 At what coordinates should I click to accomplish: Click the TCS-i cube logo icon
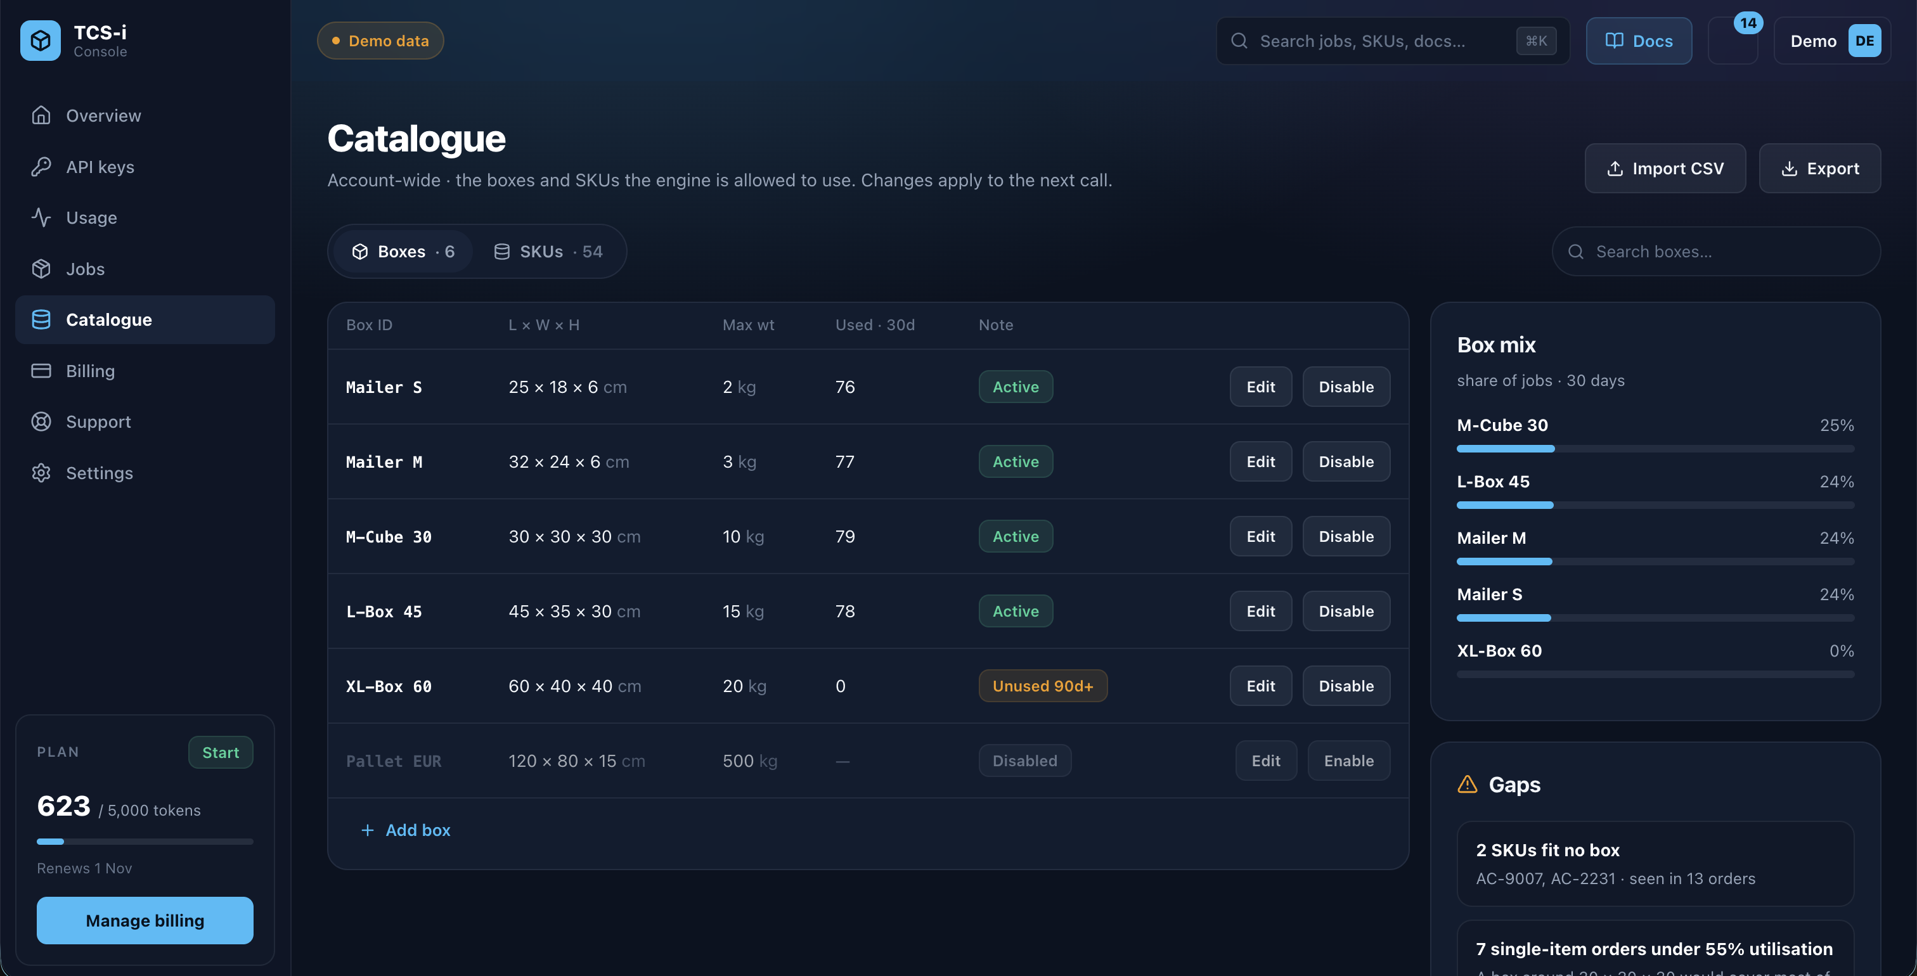[41, 41]
